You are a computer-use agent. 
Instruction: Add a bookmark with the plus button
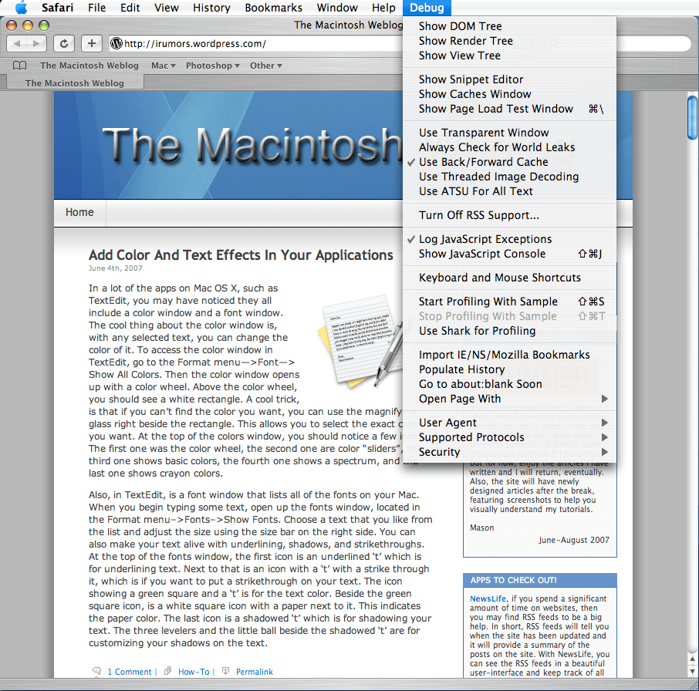click(x=92, y=43)
